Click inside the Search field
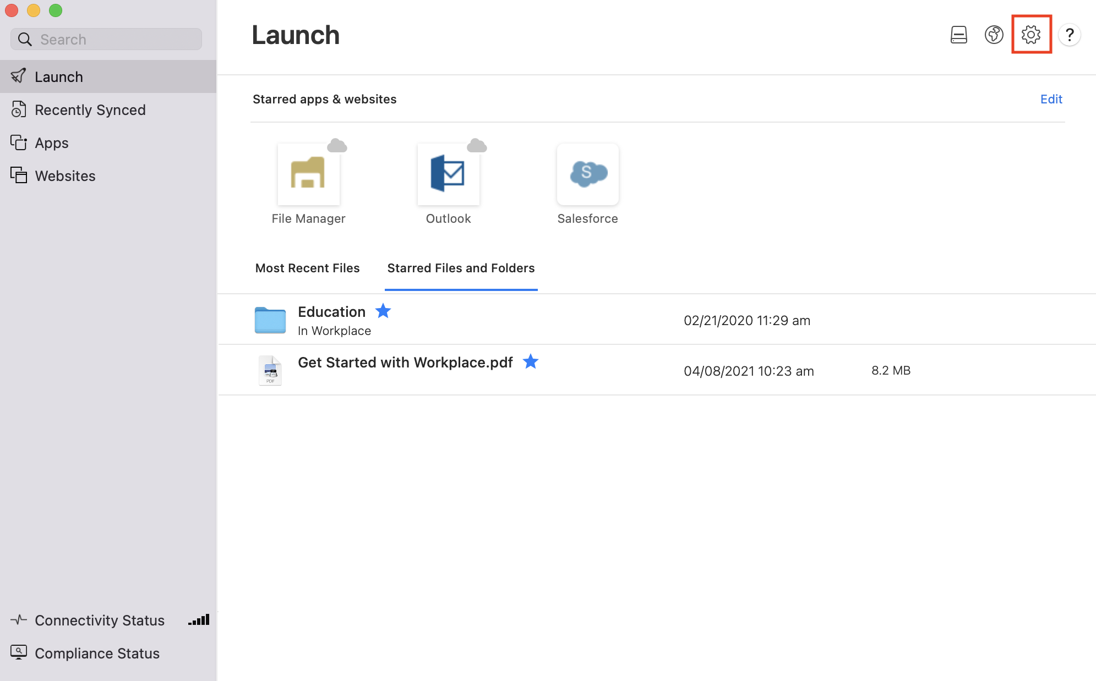 pos(105,39)
